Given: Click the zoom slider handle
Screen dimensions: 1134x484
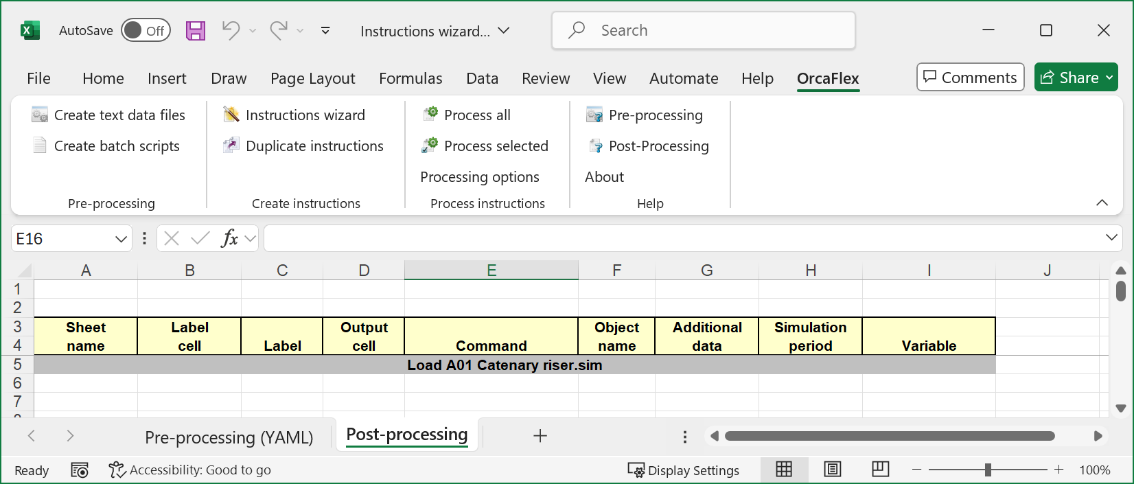Looking at the screenshot, I should (x=988, y=470).
